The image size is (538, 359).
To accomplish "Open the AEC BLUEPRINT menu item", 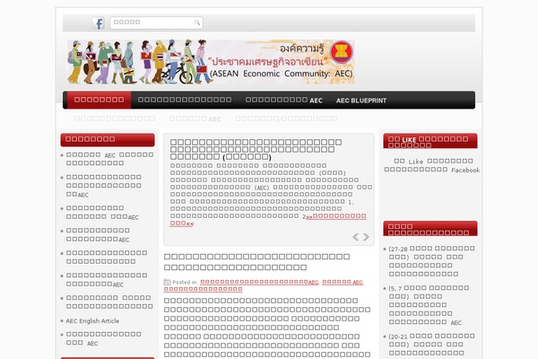I will tap(361, 101).
